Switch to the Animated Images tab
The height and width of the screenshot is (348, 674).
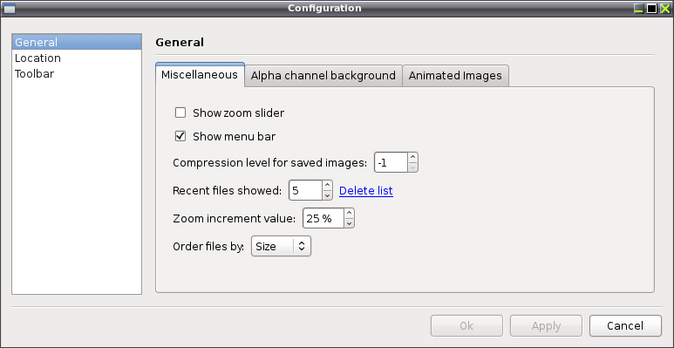pos(455,76)
